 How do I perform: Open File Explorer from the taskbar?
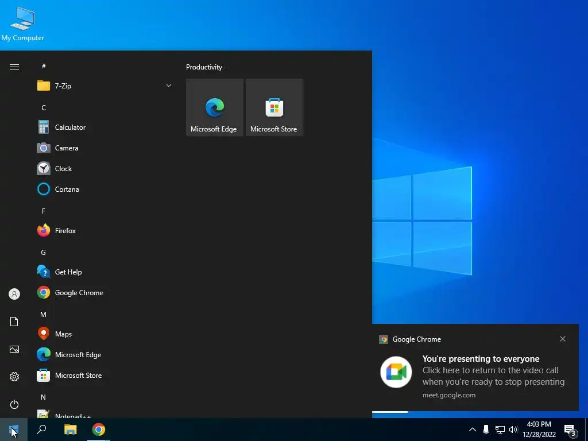click(70, 430)
